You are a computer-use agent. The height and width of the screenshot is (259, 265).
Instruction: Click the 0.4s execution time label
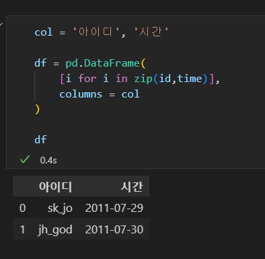click(48, 160)
